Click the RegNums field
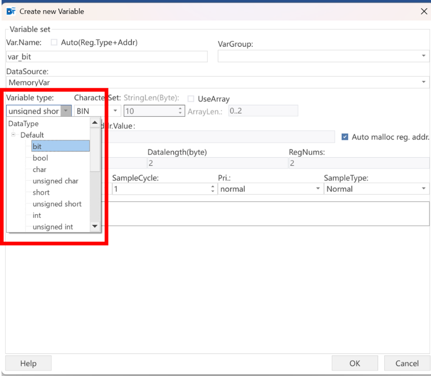This screenshot has height=376, width=431. [x=359, y=163]
